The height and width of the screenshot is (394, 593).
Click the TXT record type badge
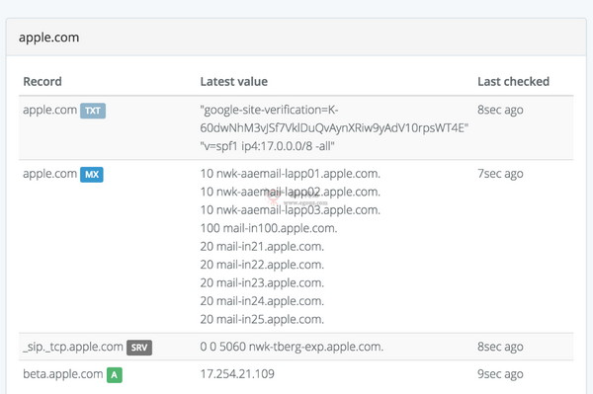click(93, 111)
